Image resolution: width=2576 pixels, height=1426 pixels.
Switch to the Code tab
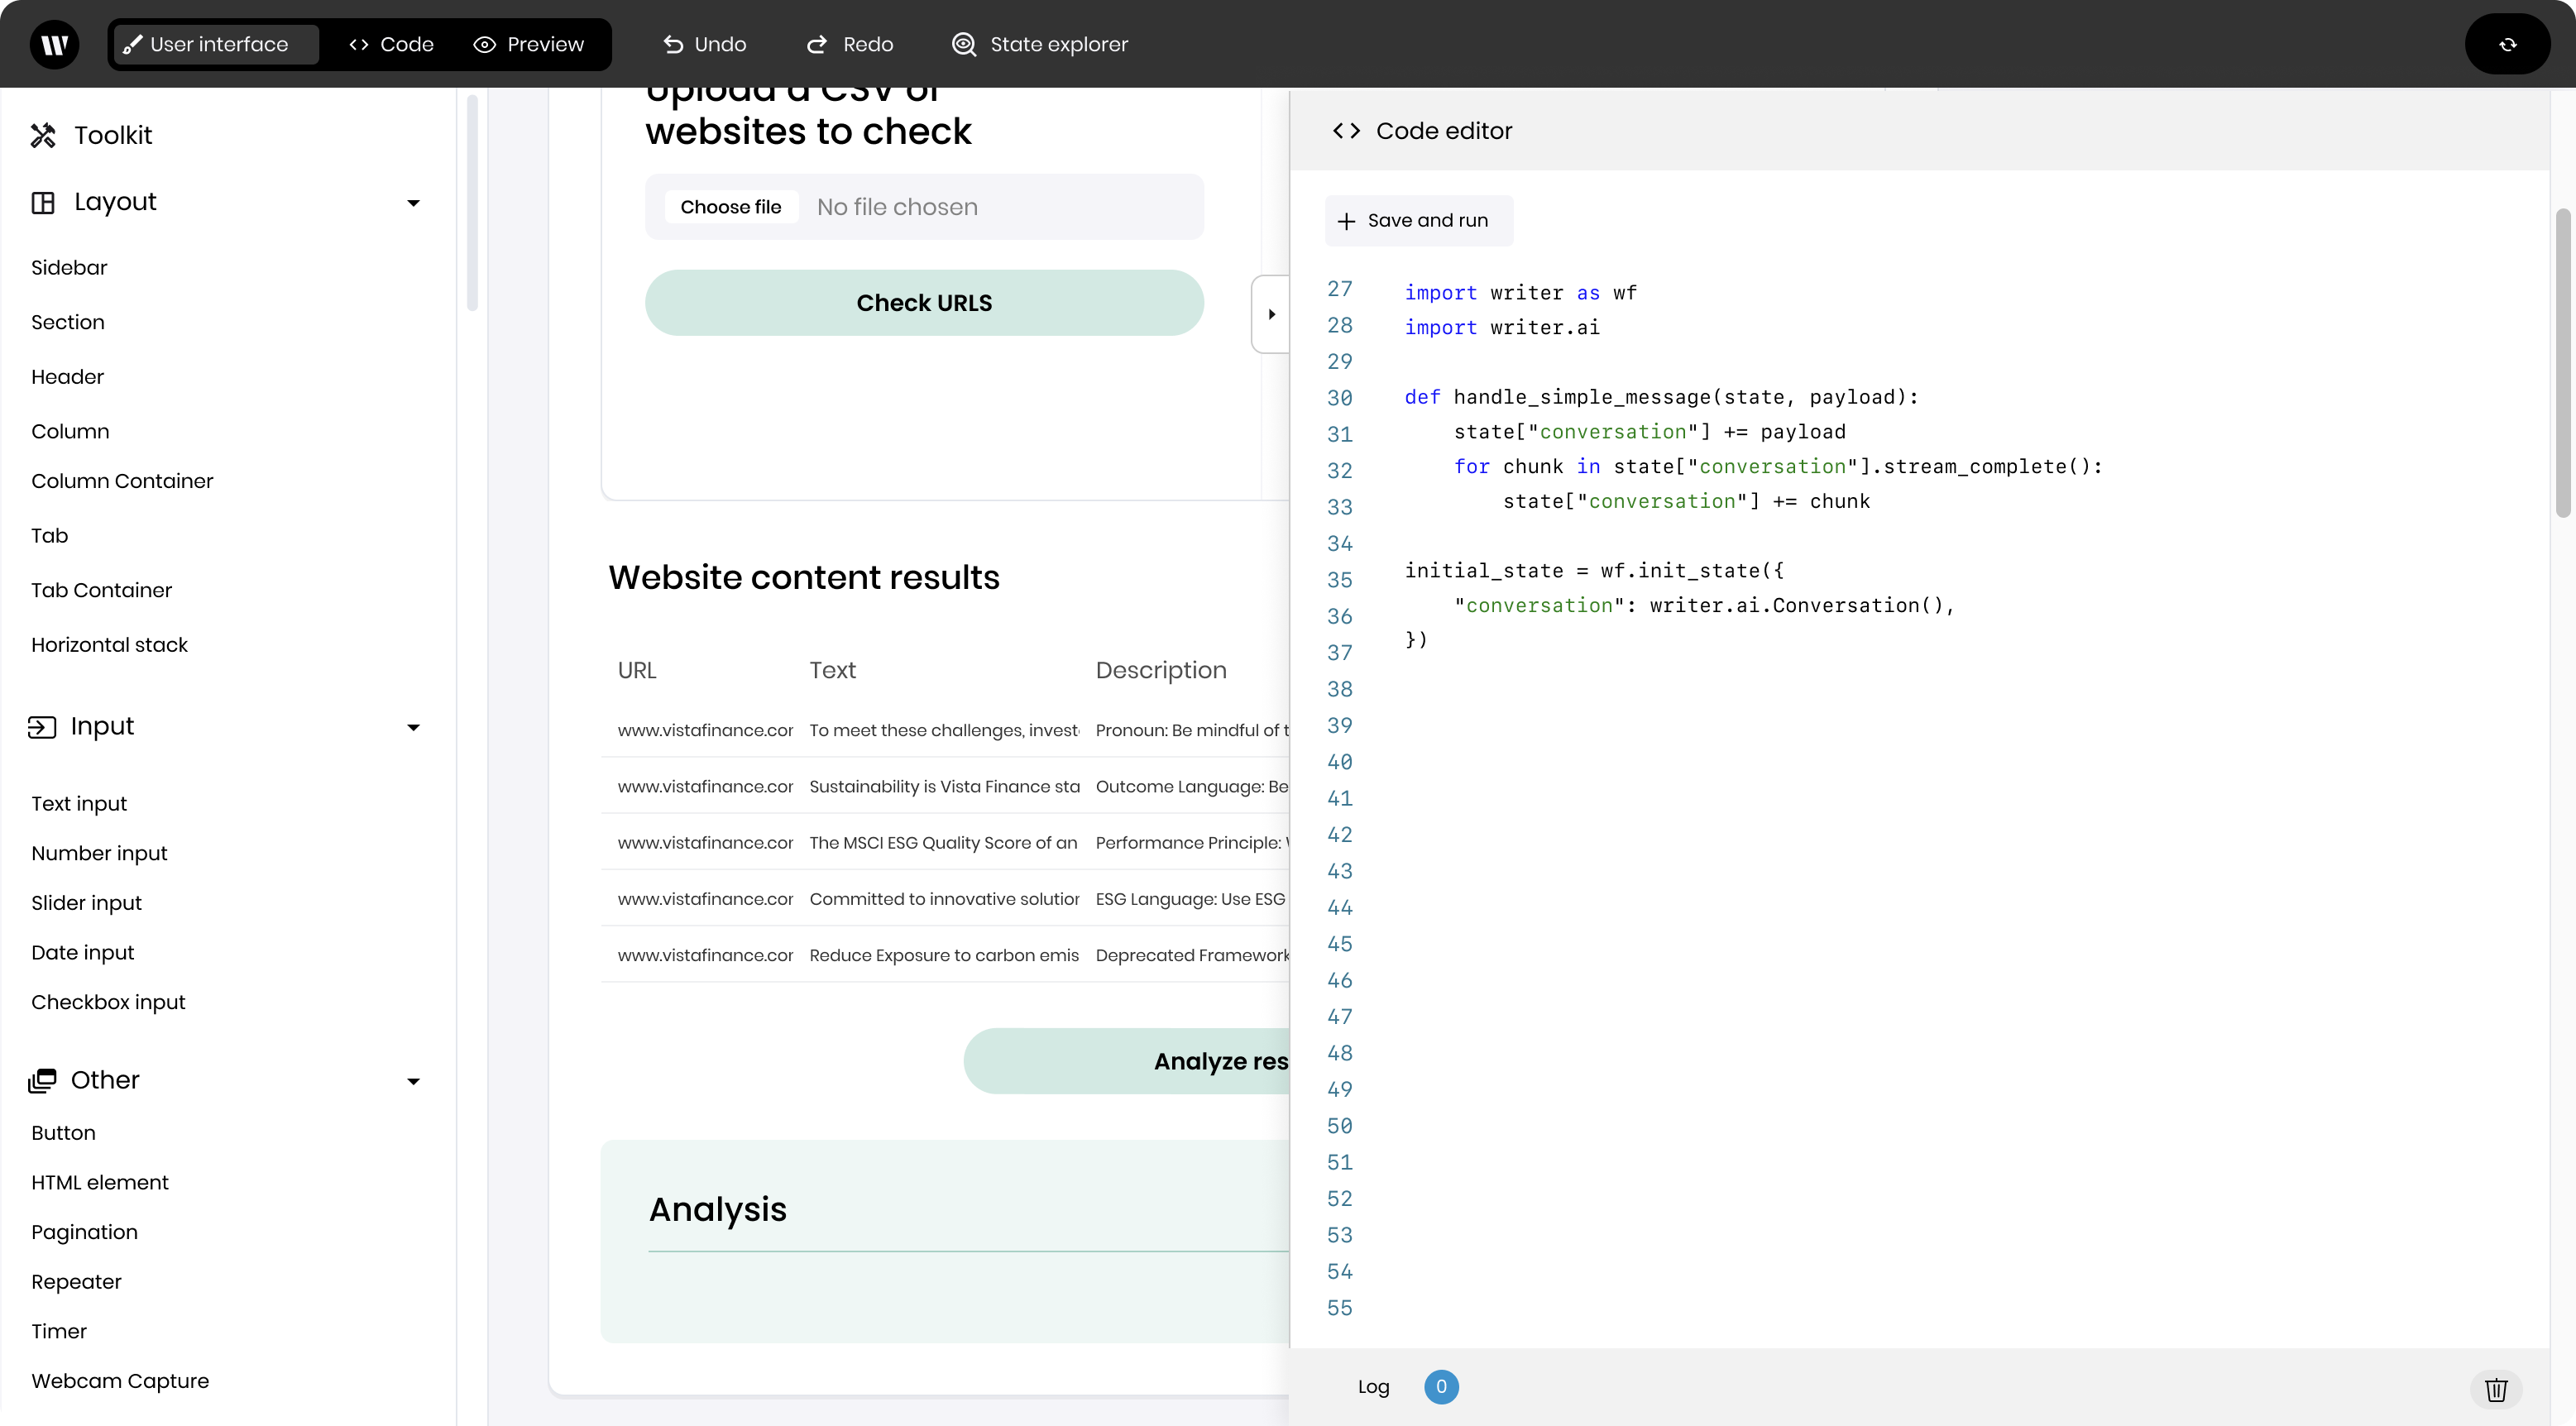[x=391, y=44]
